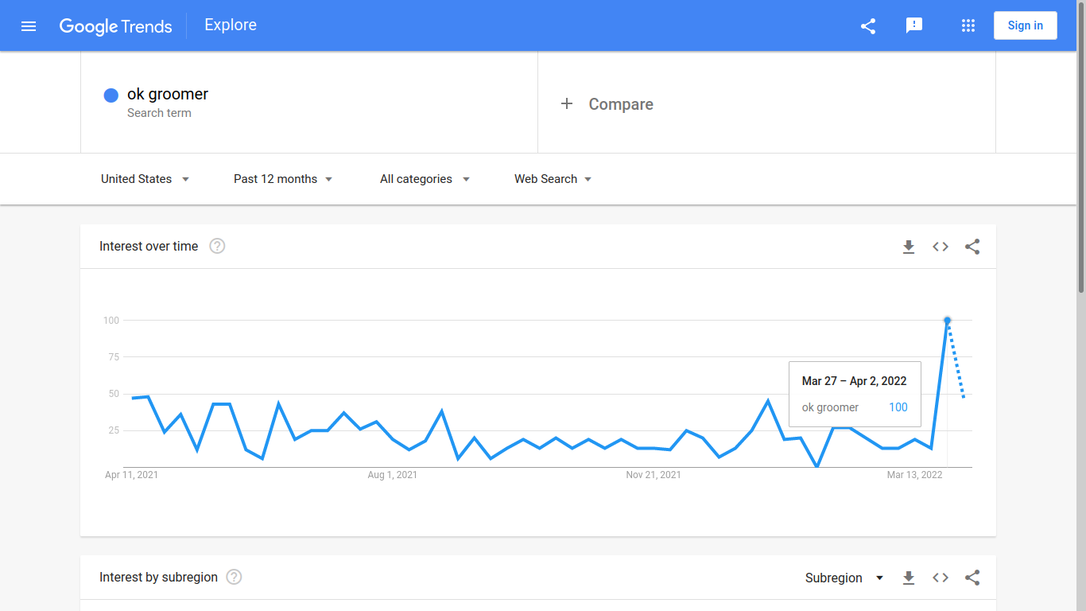This screenshot has height=611, width=1086.
Task: Click the Google Trends logo
Action: coord(115,26)
